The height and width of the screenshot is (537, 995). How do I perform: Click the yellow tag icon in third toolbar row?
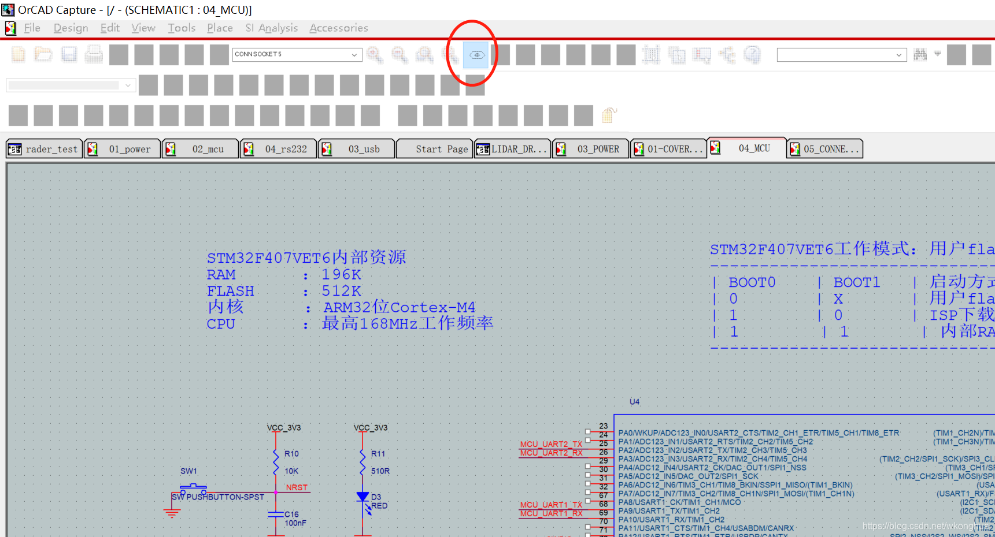(608, 115)
